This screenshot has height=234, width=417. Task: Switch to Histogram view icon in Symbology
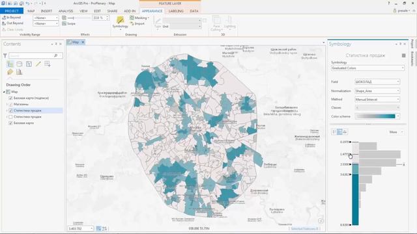pyautogui.click(x=339, y=132)
